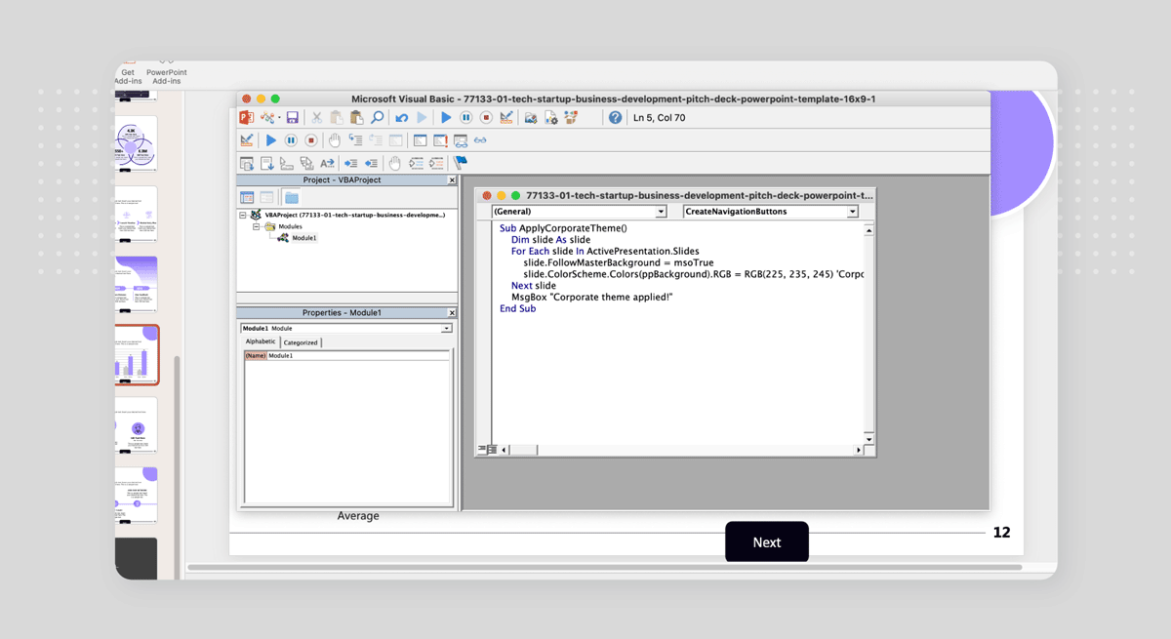Open the Insert Module dropdown arrow
Screen dimensions: 1171x639
(279, 118)
